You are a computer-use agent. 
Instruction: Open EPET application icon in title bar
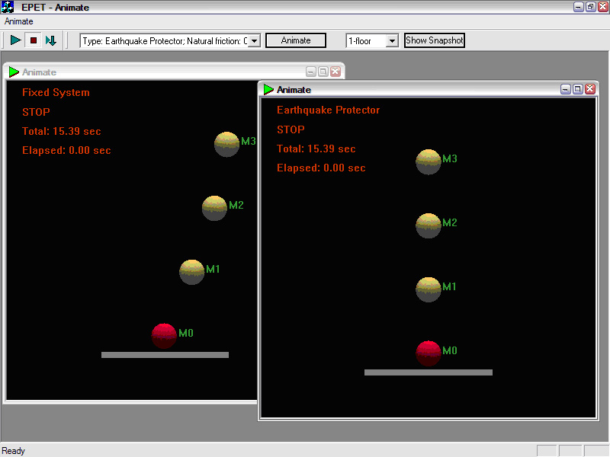pos(8,7)
